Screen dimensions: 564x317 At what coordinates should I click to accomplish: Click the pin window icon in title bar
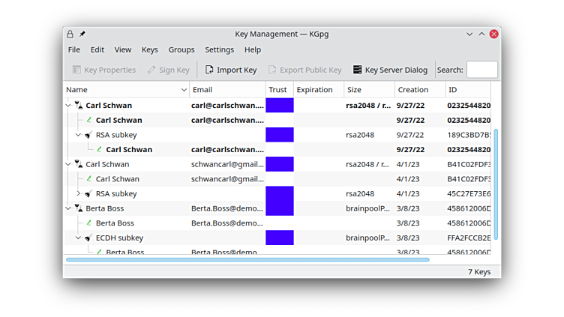[82, 34]
